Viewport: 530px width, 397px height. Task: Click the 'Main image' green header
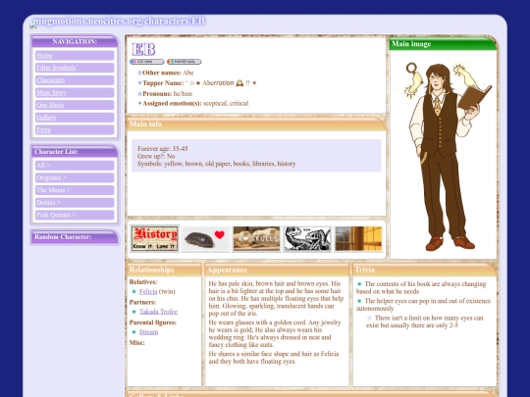coord(443,44)
